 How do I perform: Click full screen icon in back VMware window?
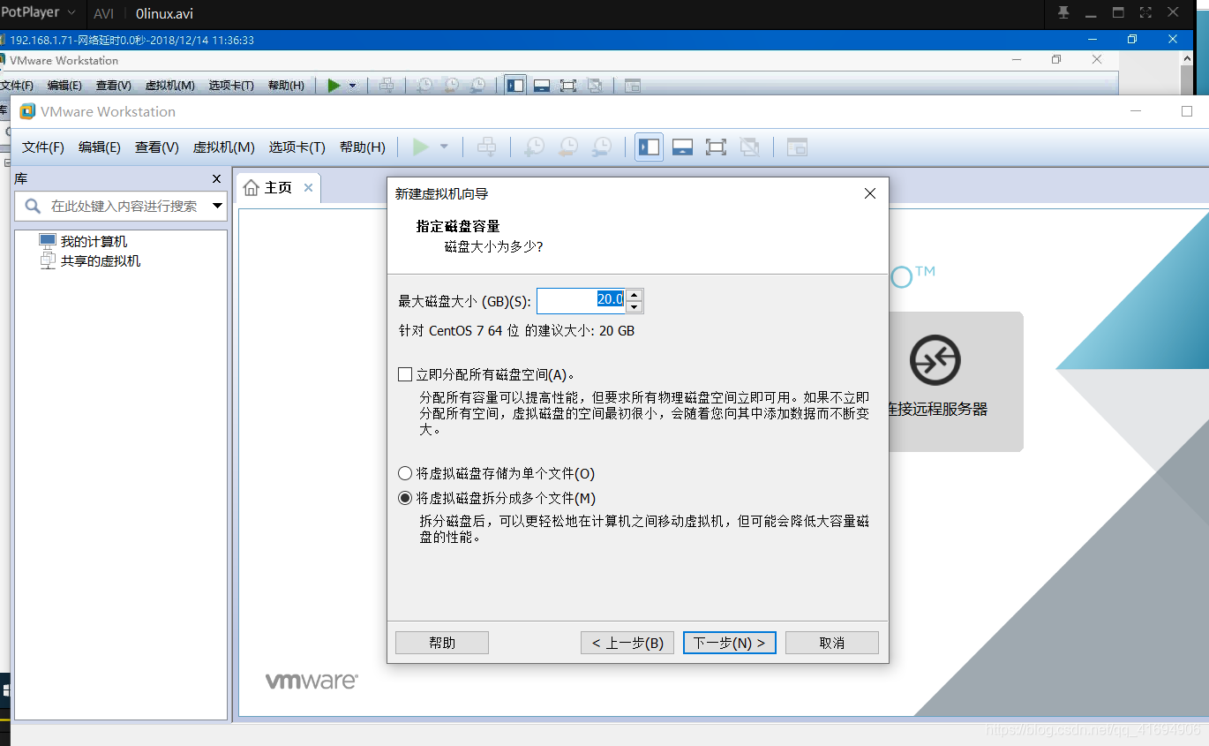(568, 86)
